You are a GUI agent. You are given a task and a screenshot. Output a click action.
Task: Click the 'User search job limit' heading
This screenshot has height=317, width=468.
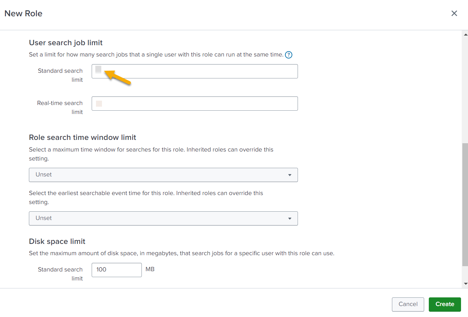66,43
